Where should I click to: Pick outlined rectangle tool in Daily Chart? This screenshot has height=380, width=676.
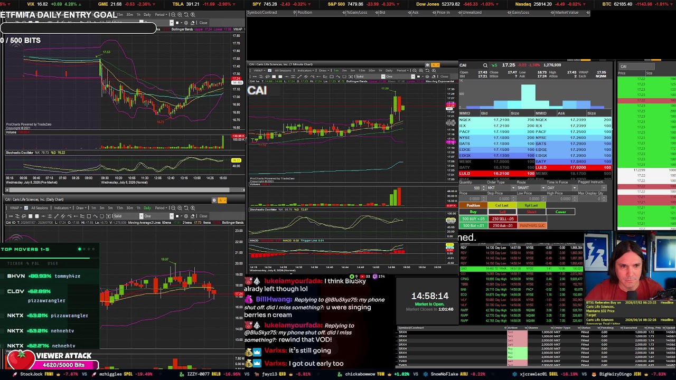click(x=89, y=216)
